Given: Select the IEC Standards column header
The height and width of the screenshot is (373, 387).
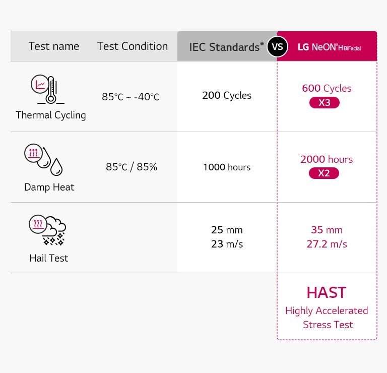Looking at the screenshot, I should pos(226,47).
